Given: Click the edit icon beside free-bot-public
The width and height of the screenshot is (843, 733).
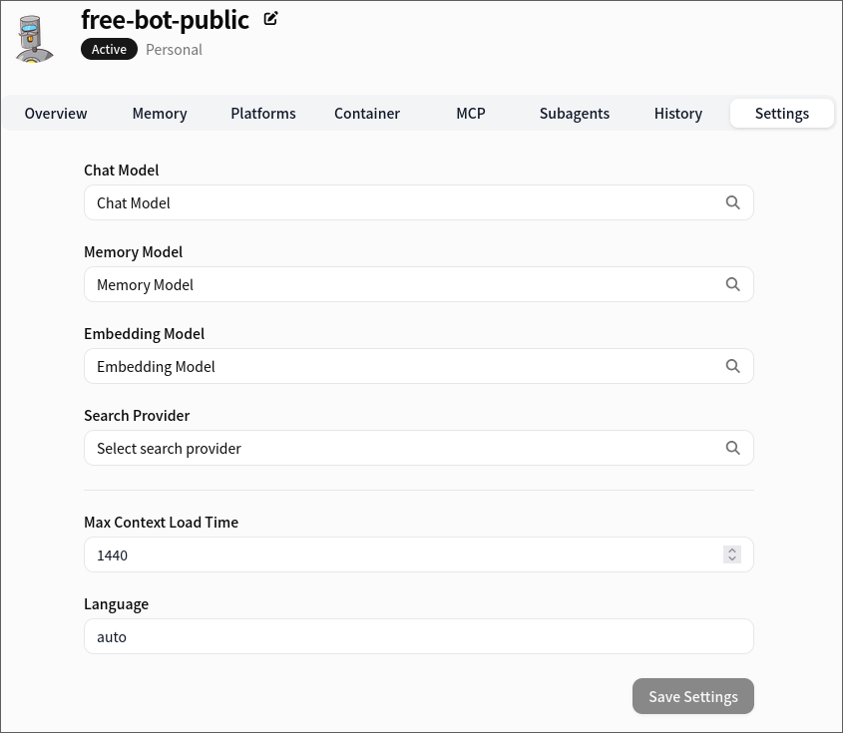Looking at the screenshot, I should coord(270,18).
